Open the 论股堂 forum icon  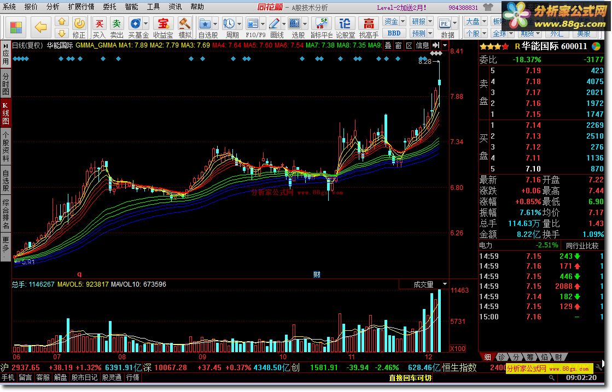pyautogui.click(x=345, y=24)
